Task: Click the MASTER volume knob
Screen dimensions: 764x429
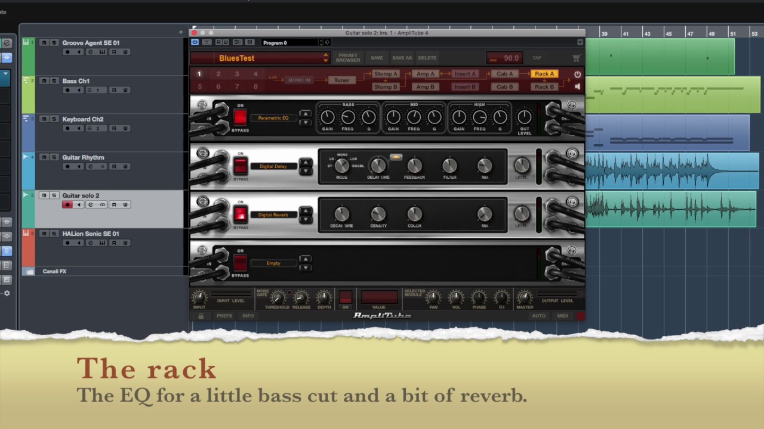Action: (524, 297)
